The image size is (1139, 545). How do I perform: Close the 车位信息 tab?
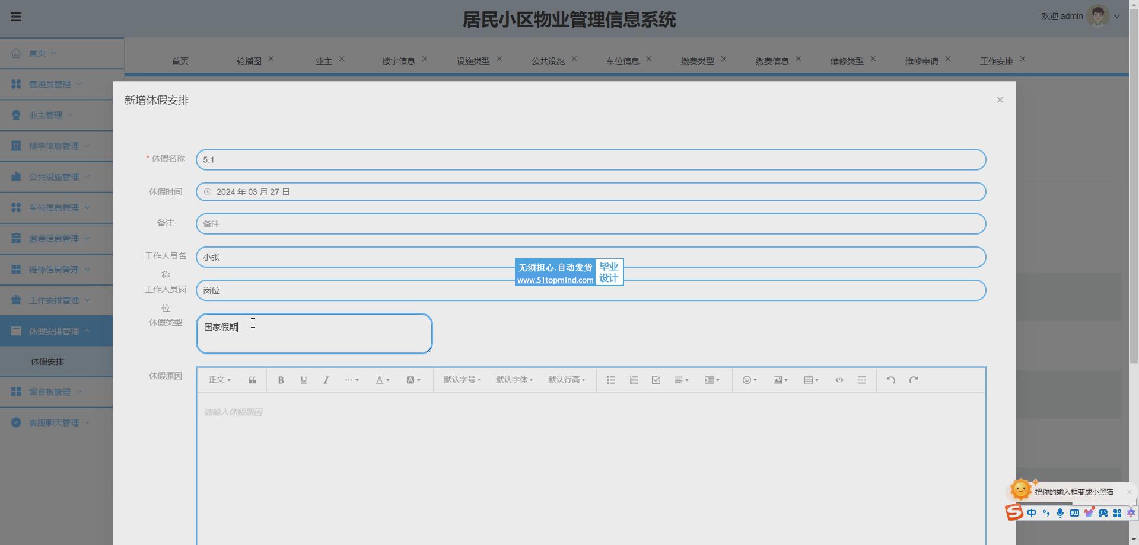(649, 59)
